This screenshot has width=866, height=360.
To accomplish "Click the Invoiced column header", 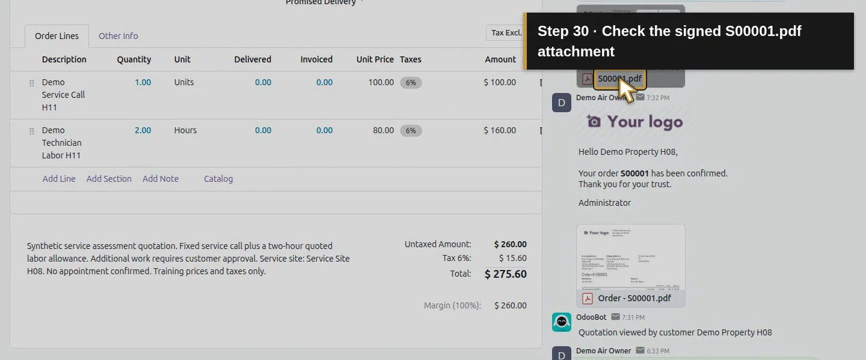I will [x=316, y=59].
